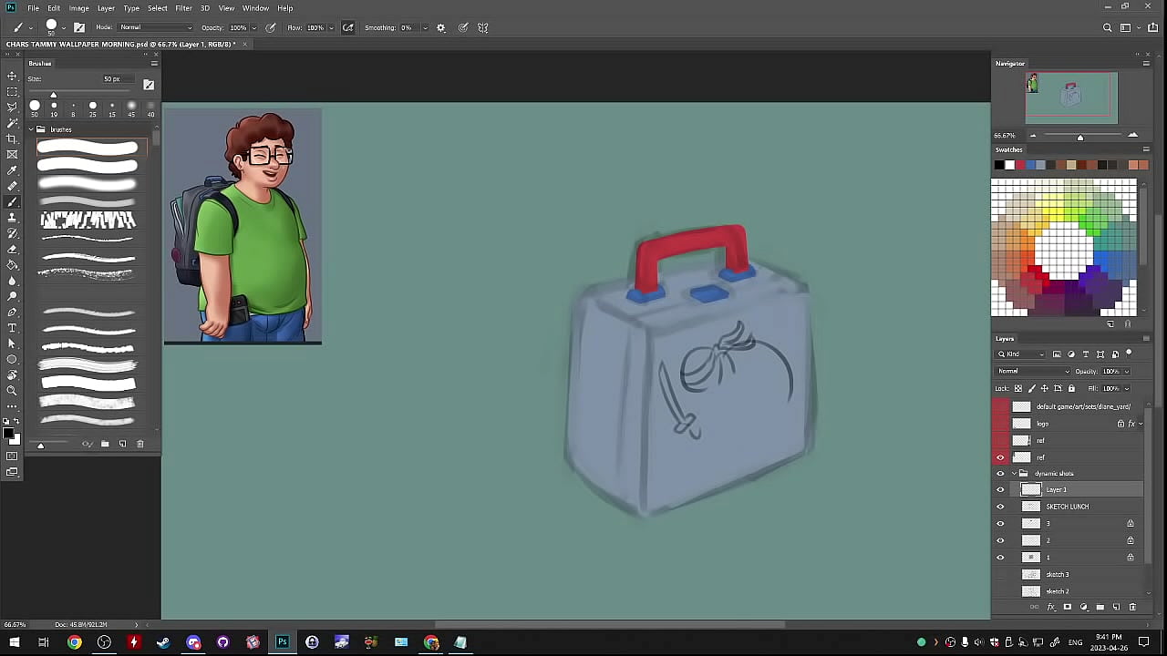
Task: Hide the SKETCH LUNCH layer
Action: click(x=1000, y=507)
